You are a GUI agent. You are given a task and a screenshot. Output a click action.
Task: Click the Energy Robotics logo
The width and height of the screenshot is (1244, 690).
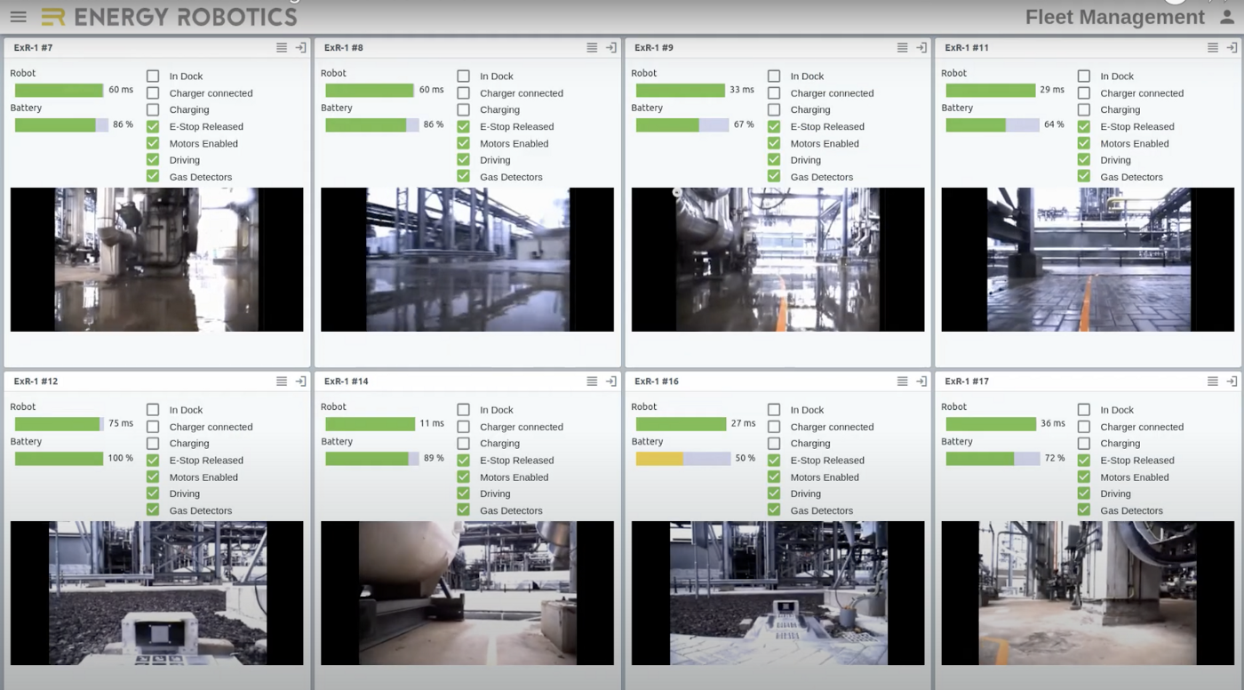pos(169,17)
